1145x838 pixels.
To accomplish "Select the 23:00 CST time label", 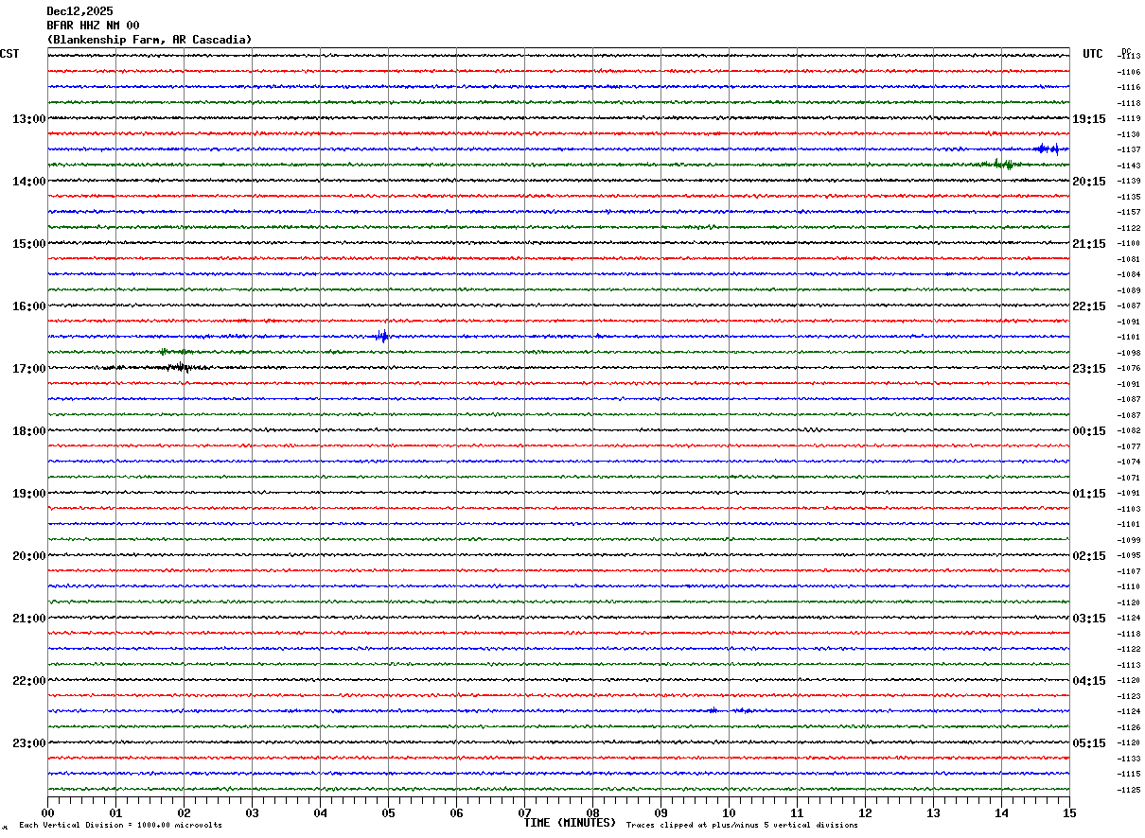I will 28,743.
